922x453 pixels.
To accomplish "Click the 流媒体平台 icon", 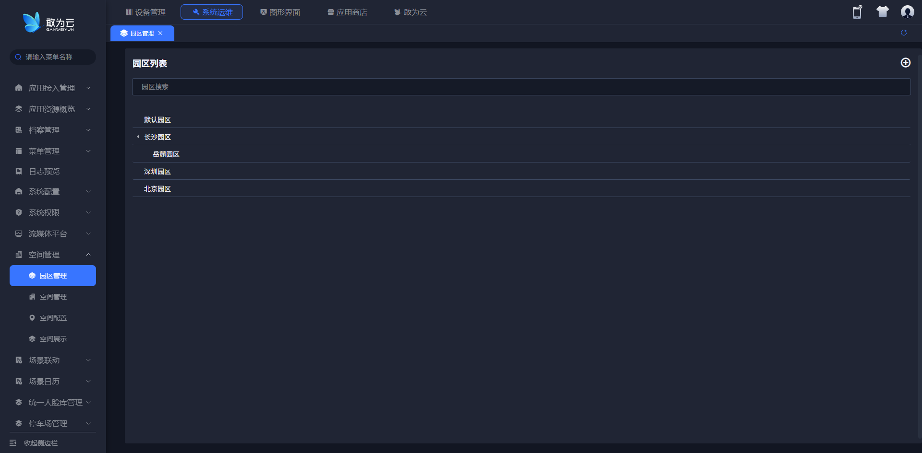I will pyautogui.click(x=19, y=233).
